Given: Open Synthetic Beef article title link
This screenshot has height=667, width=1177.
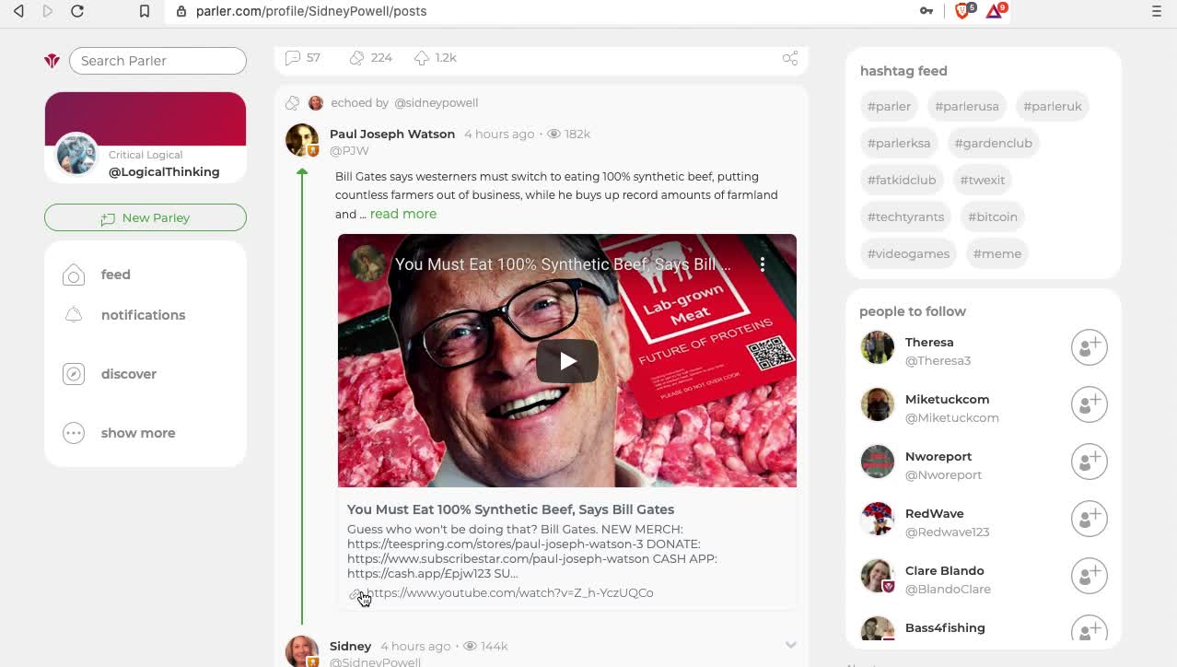Looking at the screenshot, I should click(510, 509).
